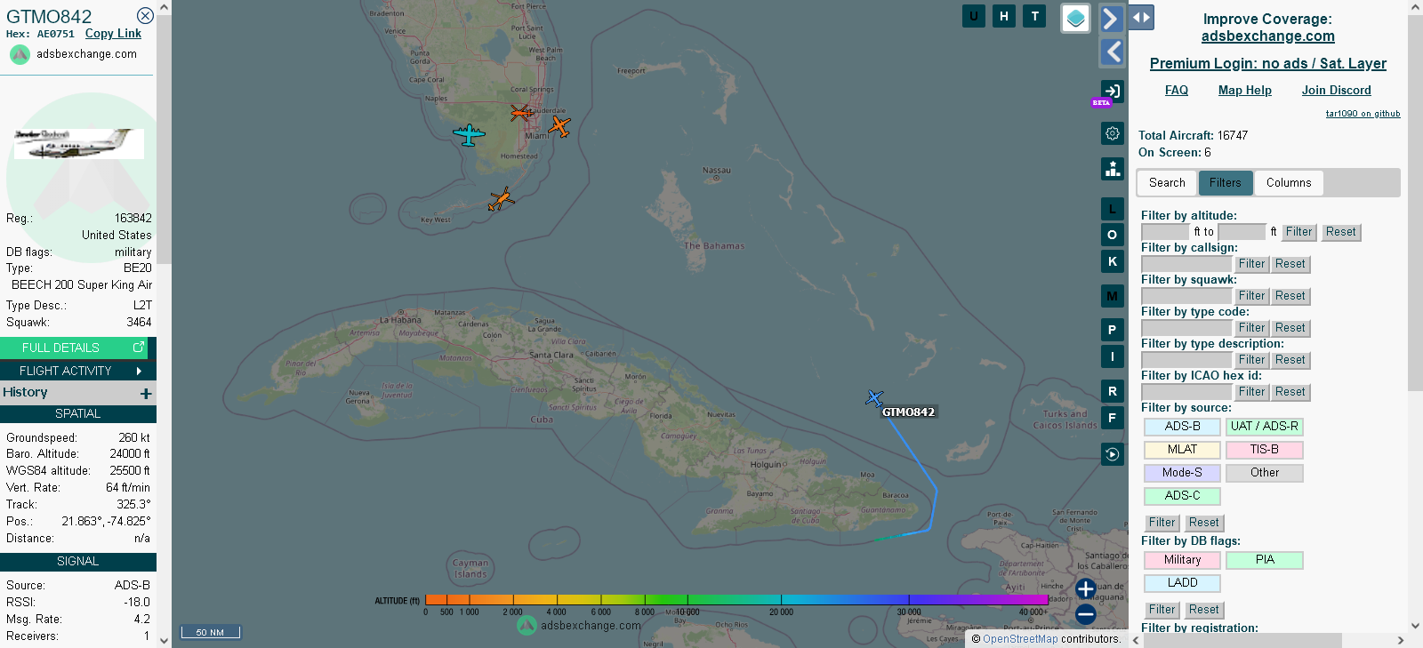Open tar1090 on github link
The image size is (1423, 648).
[1363, 114]
